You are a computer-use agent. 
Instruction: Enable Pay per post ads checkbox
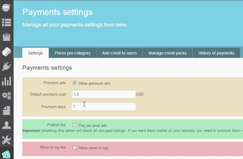[75, 125]
